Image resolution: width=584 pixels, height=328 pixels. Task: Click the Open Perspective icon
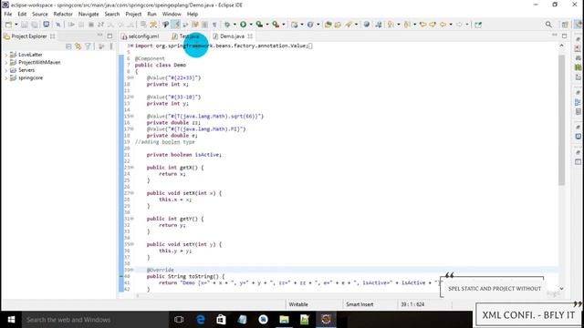click(x=565, y=25)
